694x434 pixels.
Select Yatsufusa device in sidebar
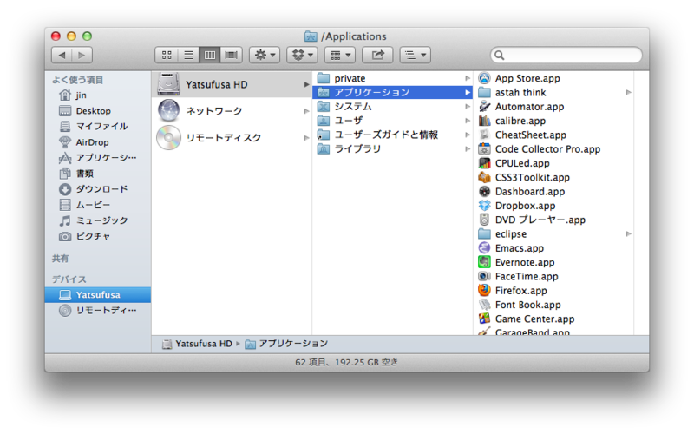[98, 295]
